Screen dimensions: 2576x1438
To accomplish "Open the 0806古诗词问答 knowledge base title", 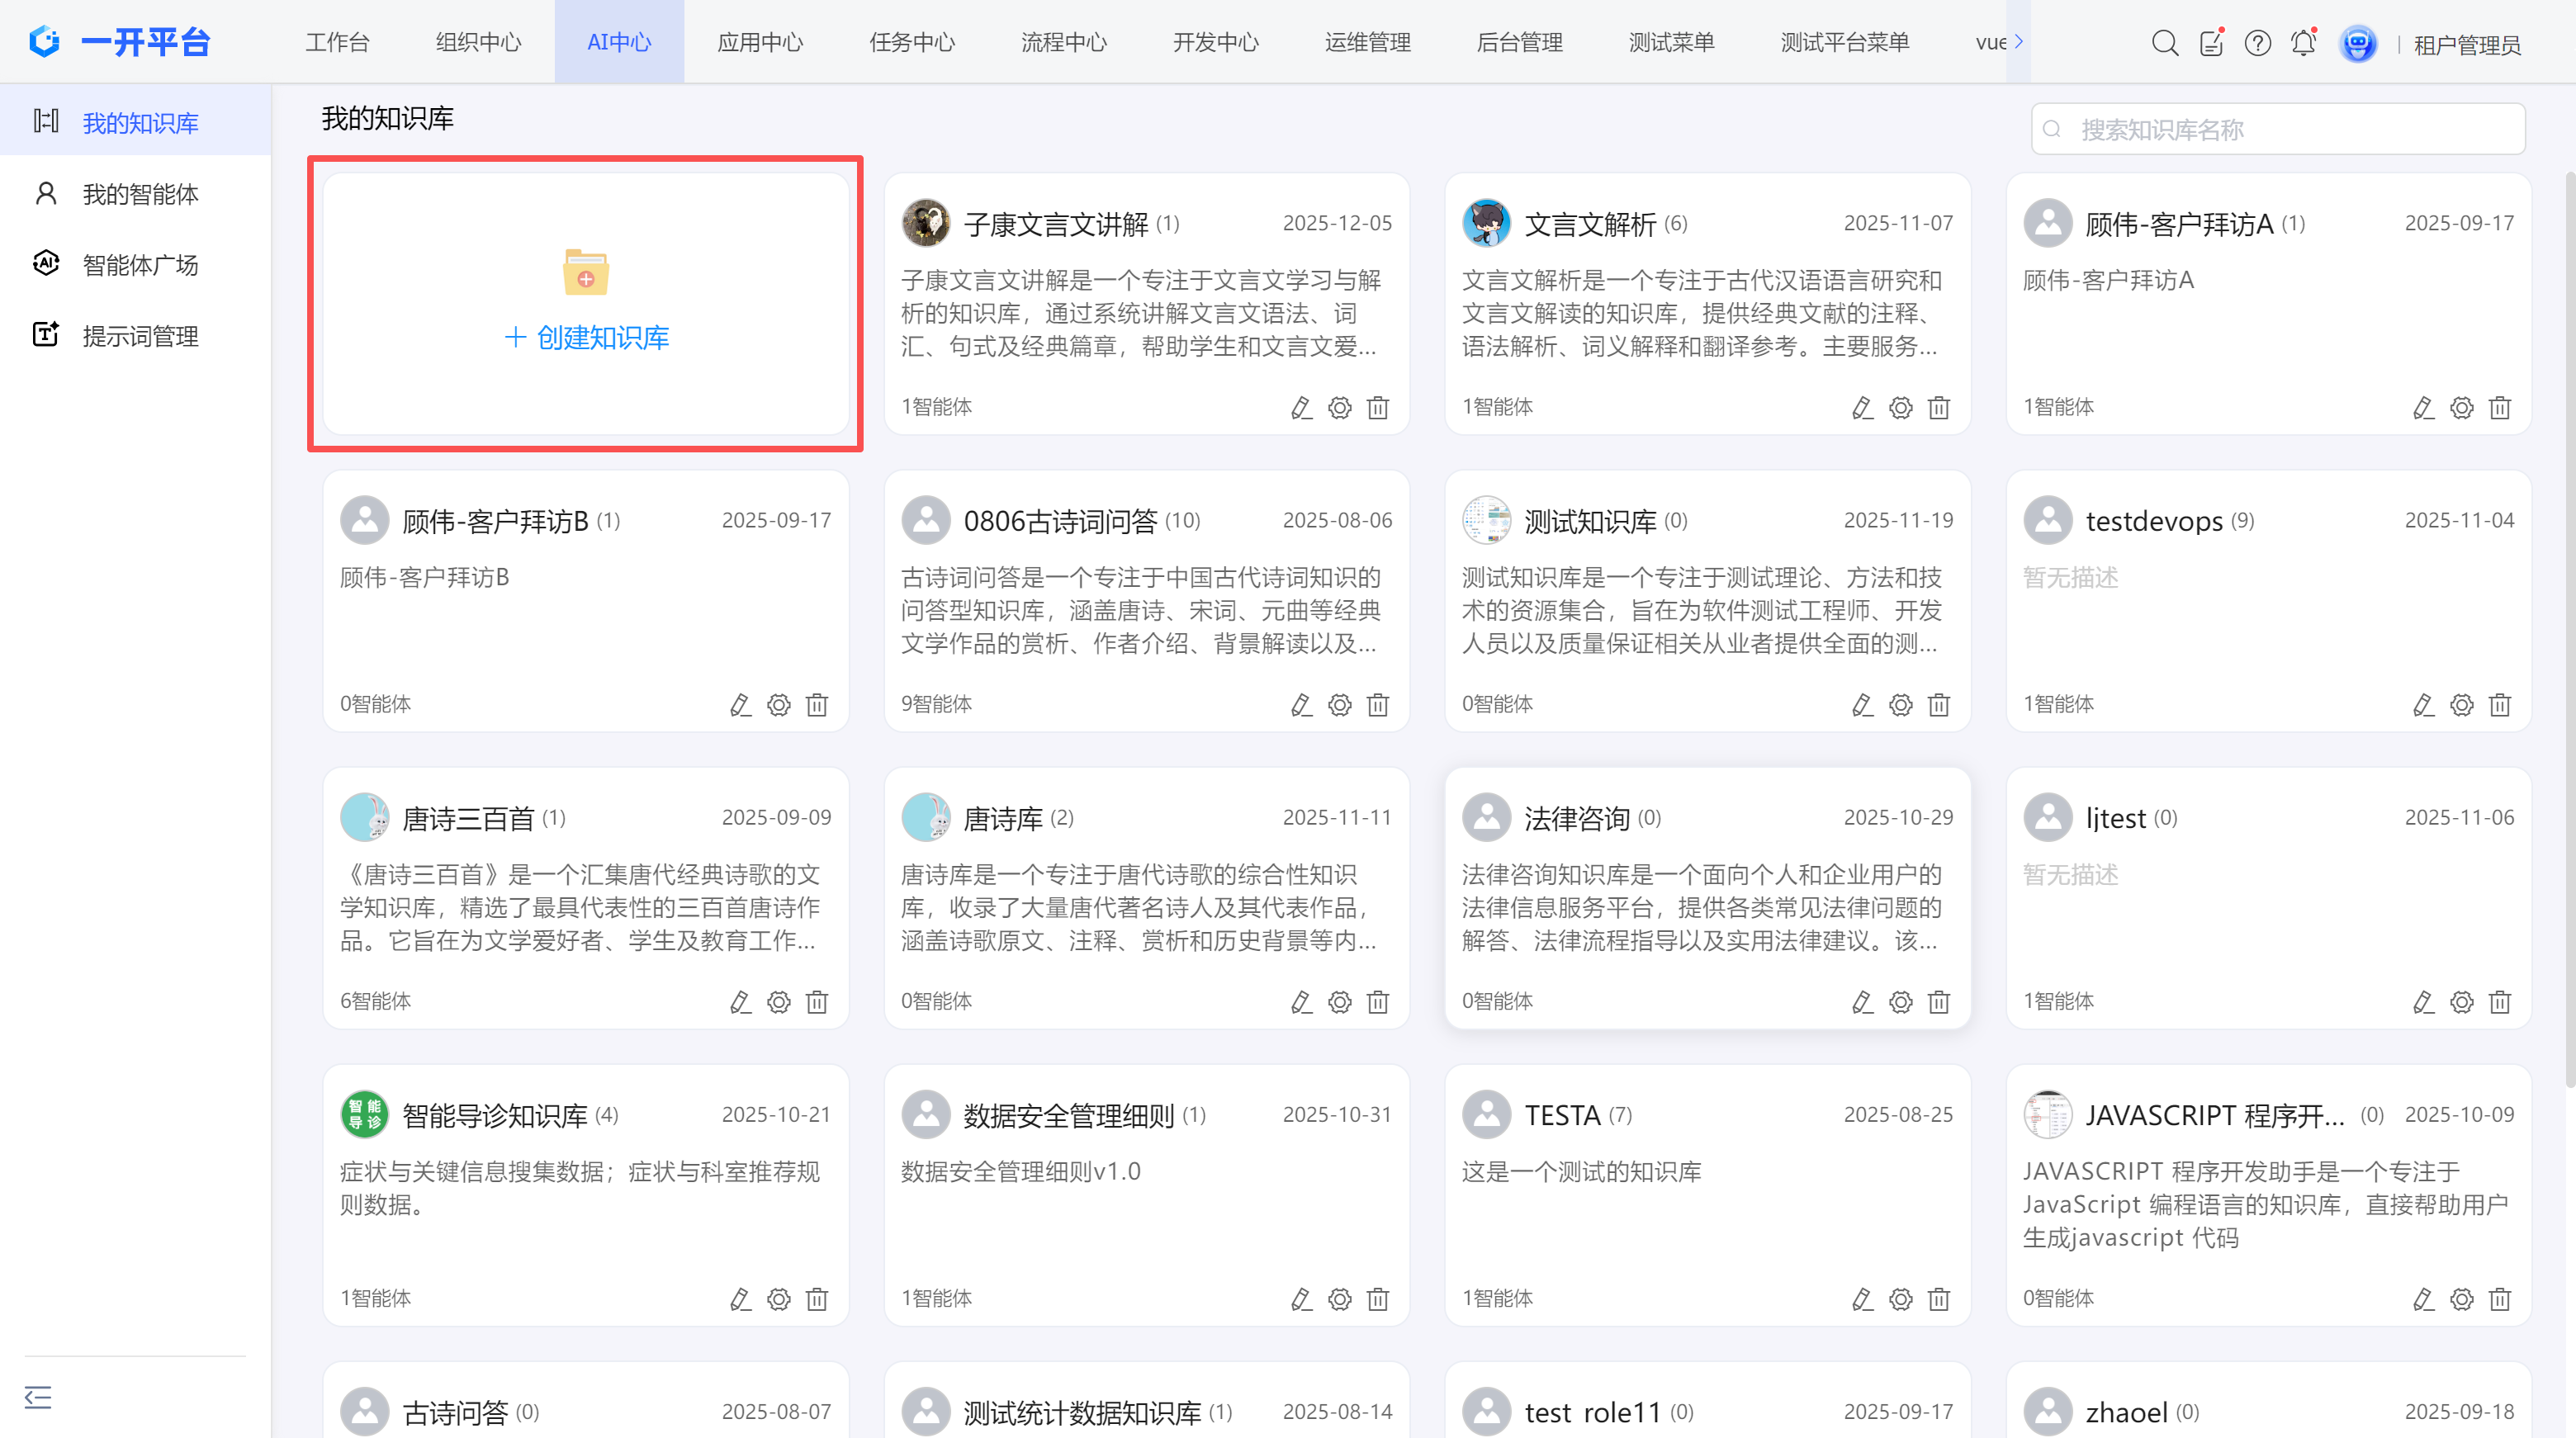I will [1059, 521].
